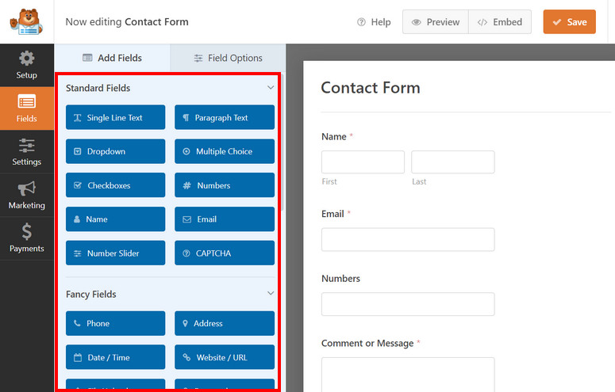Open the Setup gear section
Screen dimensions: 615x392
tap(27, 66)
